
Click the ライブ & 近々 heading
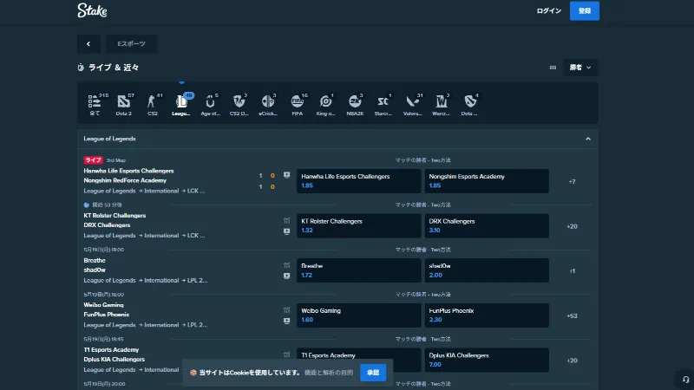pos(114,68)
